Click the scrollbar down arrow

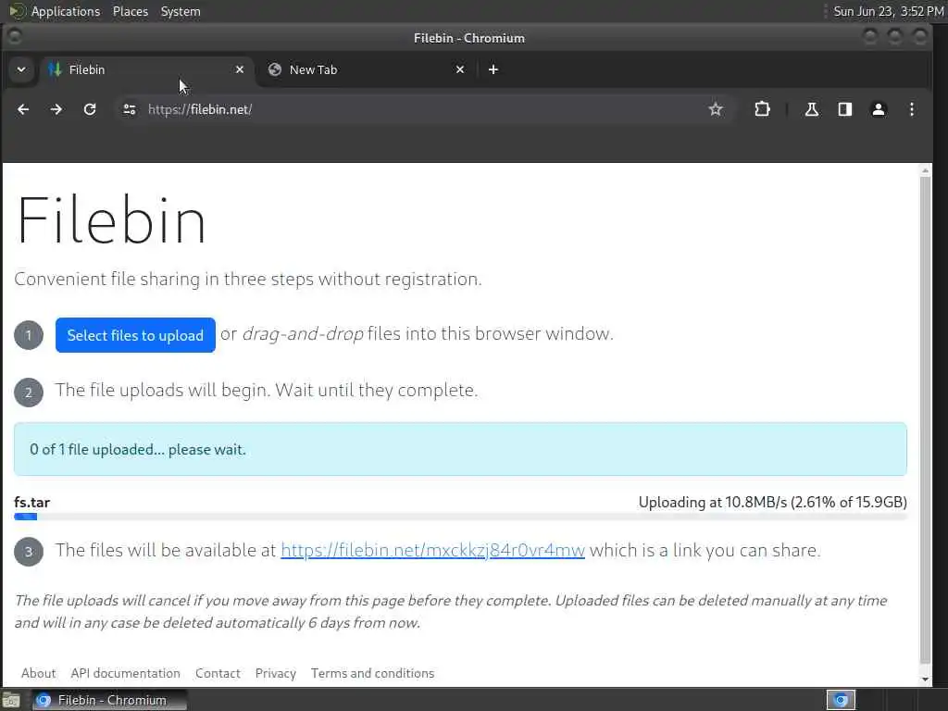pyautogui.click(x=925, y=680)
